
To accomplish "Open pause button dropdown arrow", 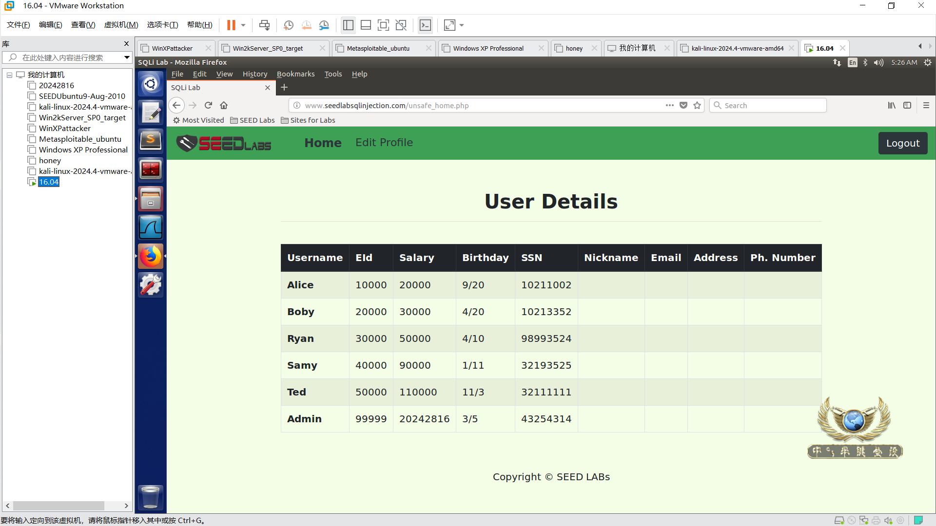I will coord(243,25).
